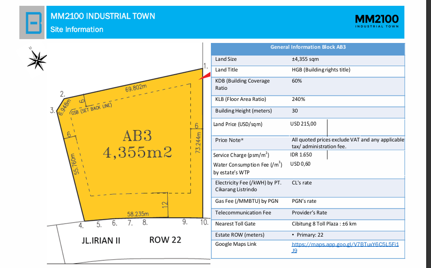Select the 'PGN's rate' gas fee value
Viewport: 431px width, 268px height.
304,201
